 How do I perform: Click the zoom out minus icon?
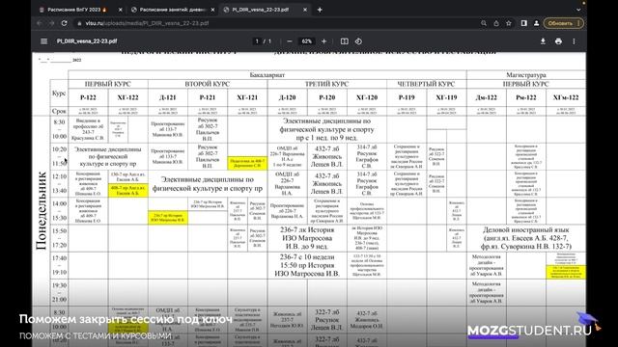(x=290, y=41)
